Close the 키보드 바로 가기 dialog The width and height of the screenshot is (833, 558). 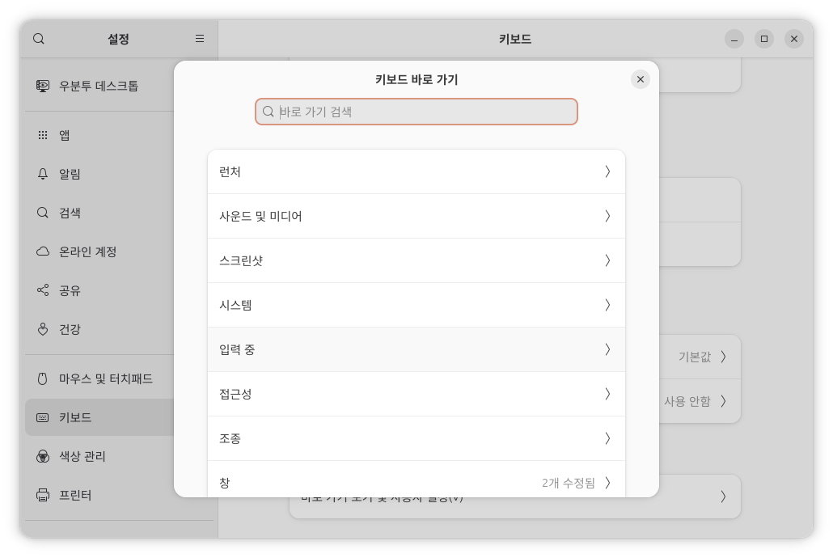coord(640,79)
